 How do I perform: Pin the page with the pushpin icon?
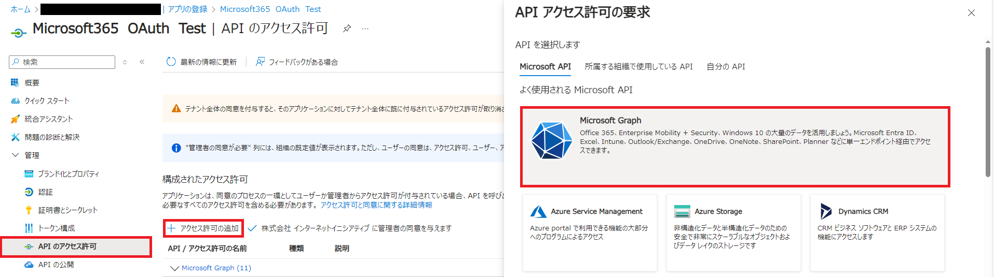point(347,28)
